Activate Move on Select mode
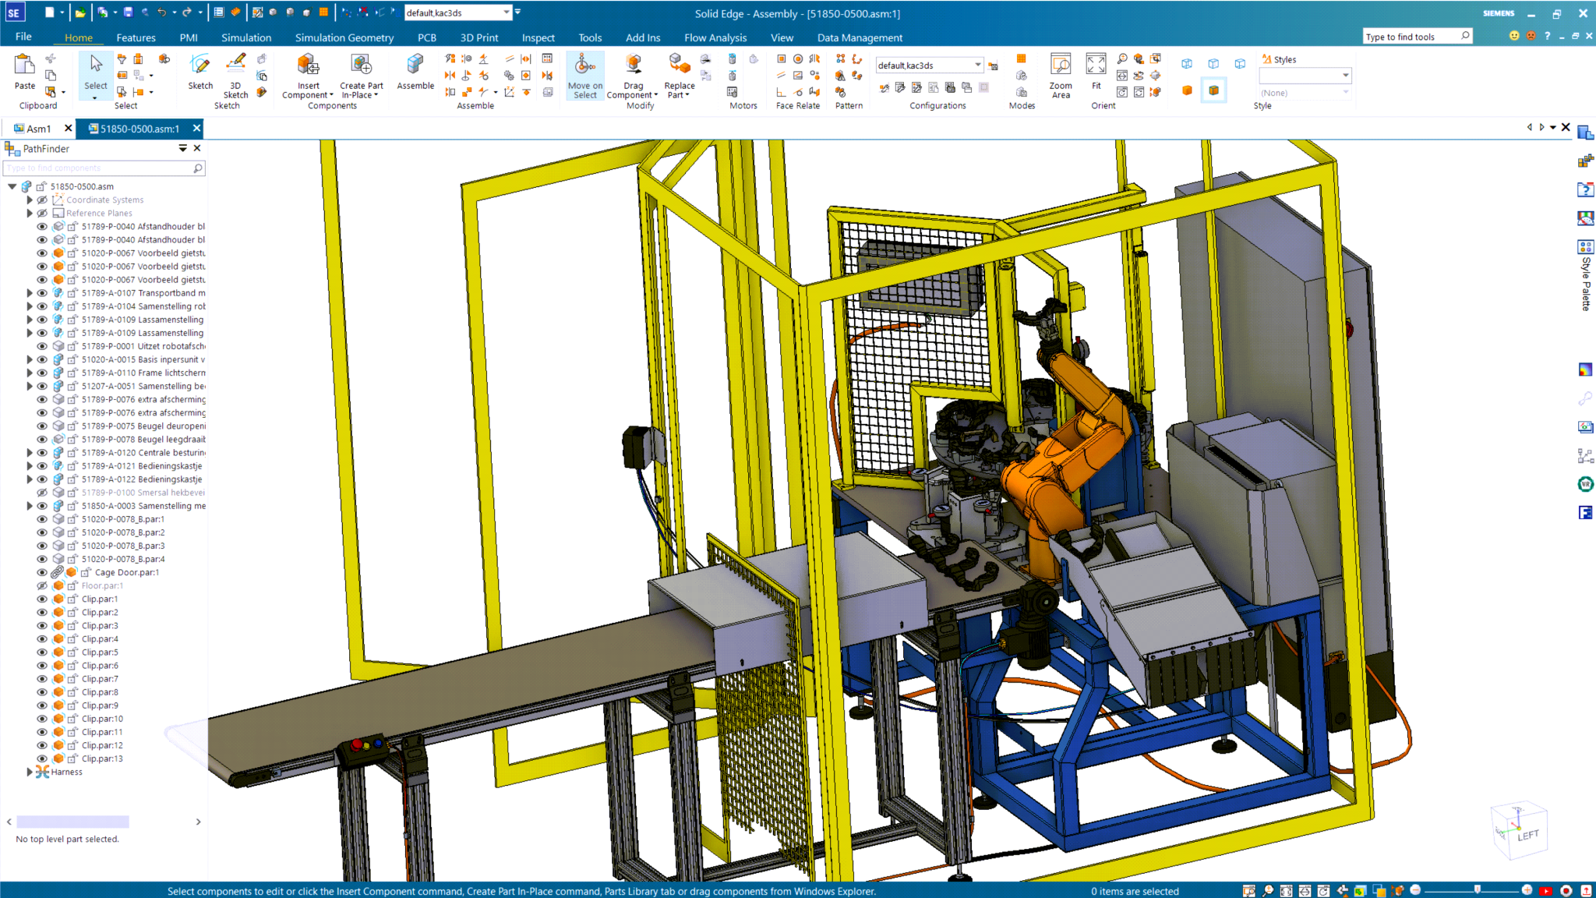The image size is (1596, 898). (584, 74)
